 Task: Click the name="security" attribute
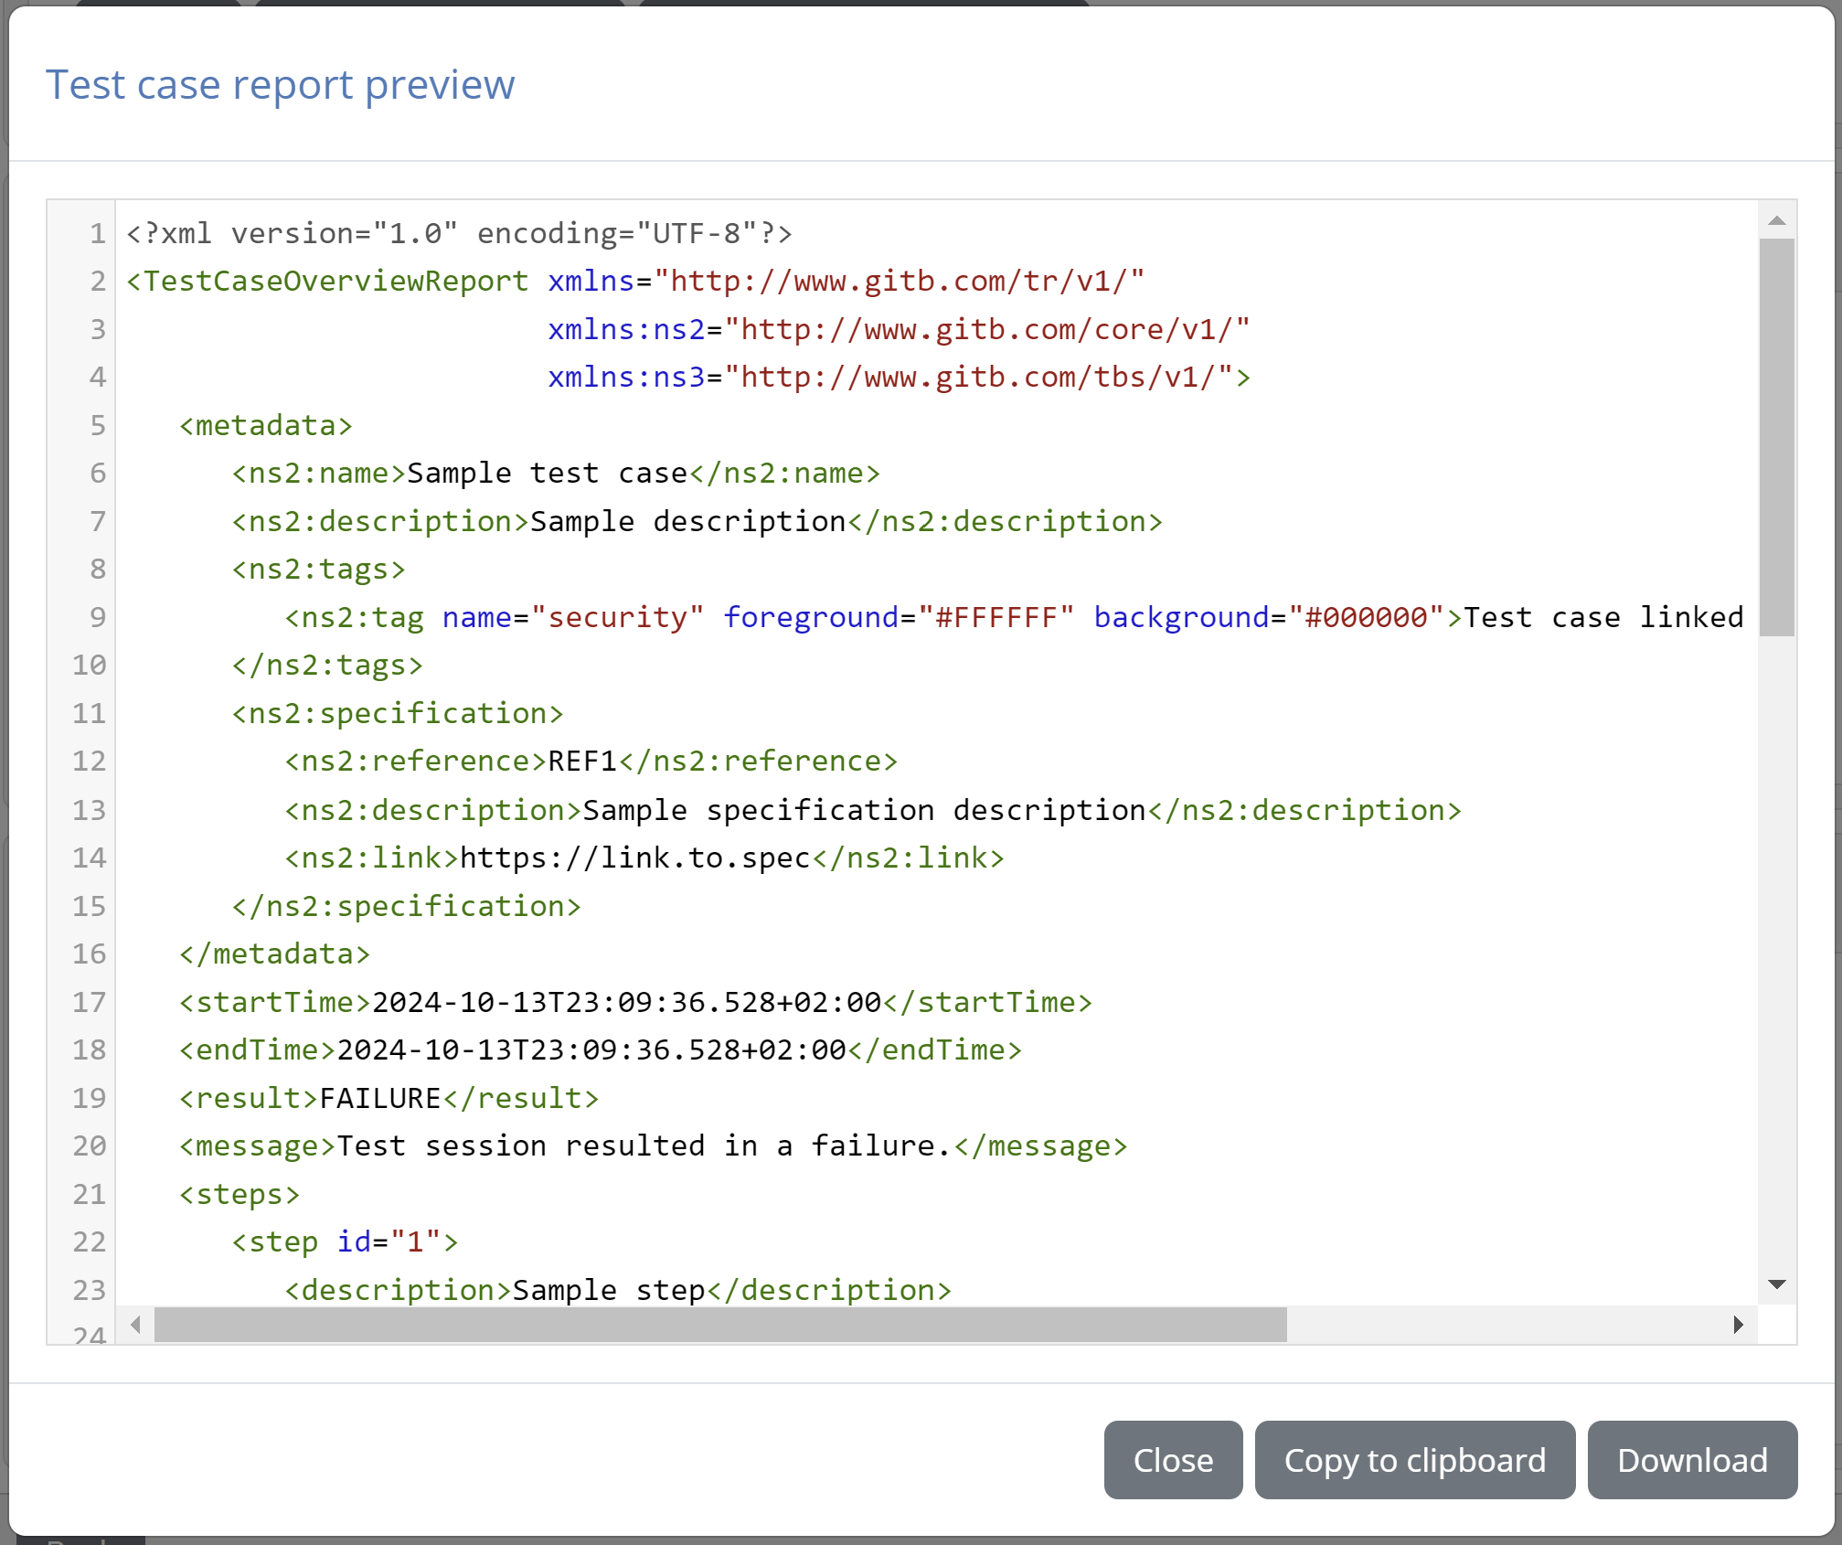pyautogui.click(x=573, y=617)
